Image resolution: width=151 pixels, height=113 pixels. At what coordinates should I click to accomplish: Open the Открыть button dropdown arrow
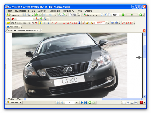21,15
